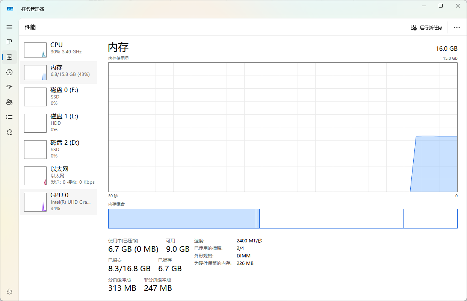This screenshot has height=301, width=467.
Task: Select the CPU performance item
Action: pyautogui.click(x=59, y=50)
